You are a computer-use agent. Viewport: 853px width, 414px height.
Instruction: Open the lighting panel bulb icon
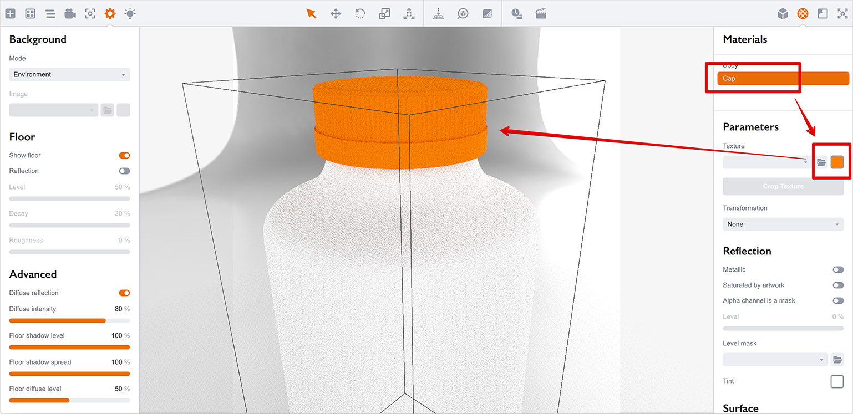tap(130, 13)
